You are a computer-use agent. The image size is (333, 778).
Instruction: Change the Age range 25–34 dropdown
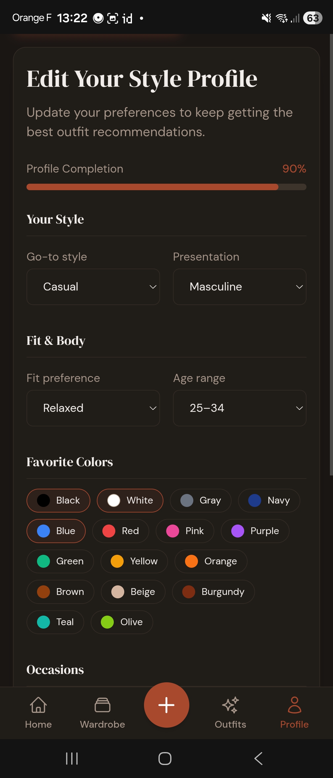pyautogui.click(x=240, y=408)
